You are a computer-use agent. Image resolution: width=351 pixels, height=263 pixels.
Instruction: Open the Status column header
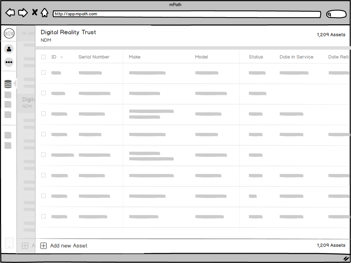[256, 57]
